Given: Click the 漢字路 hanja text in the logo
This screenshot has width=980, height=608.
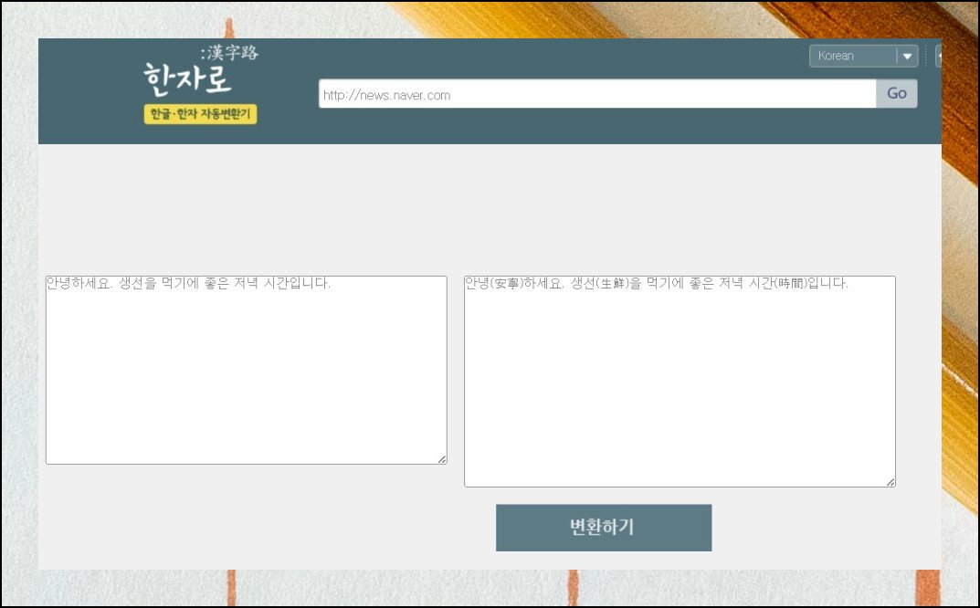Looking at the screenshot, I should pos(232,52).
